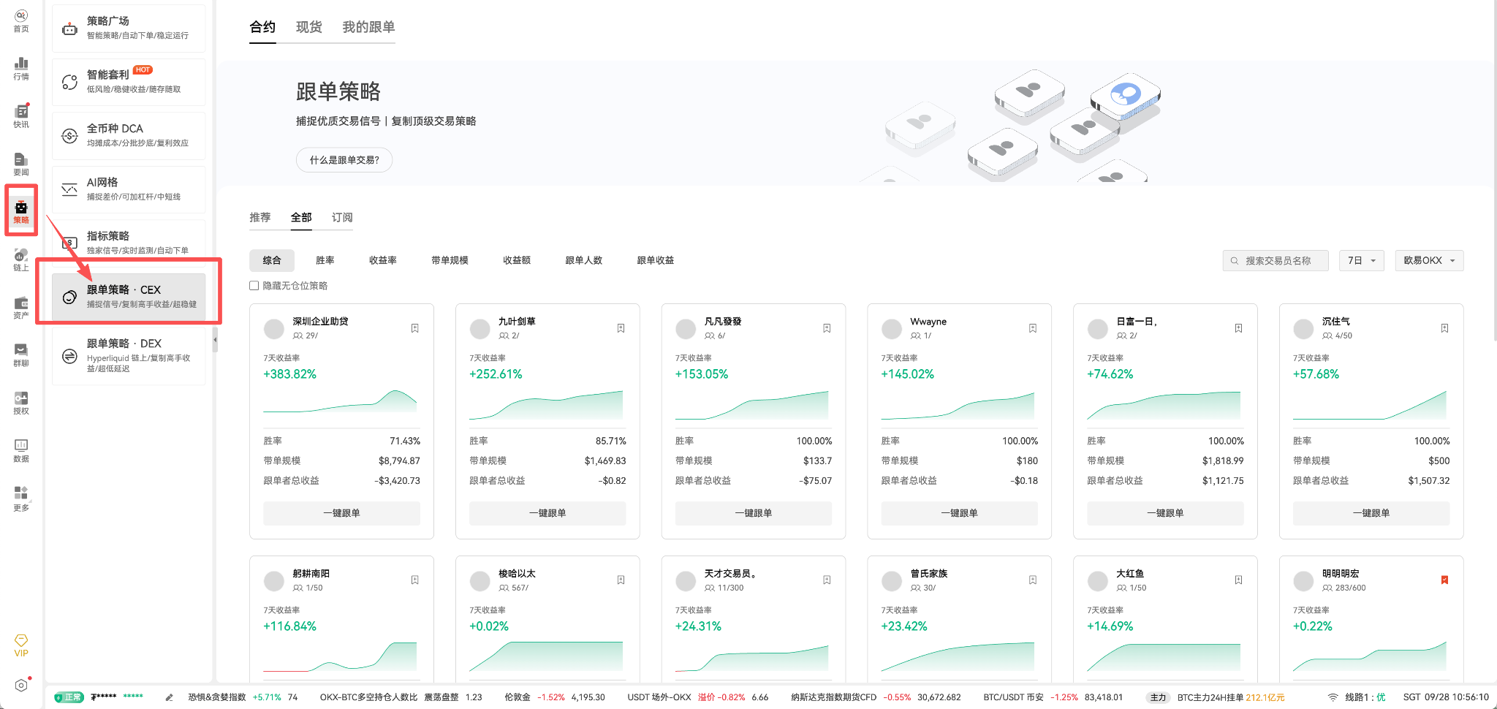
Task: Click 什么是跟单交易? button
Action: (x=344, y=160)
